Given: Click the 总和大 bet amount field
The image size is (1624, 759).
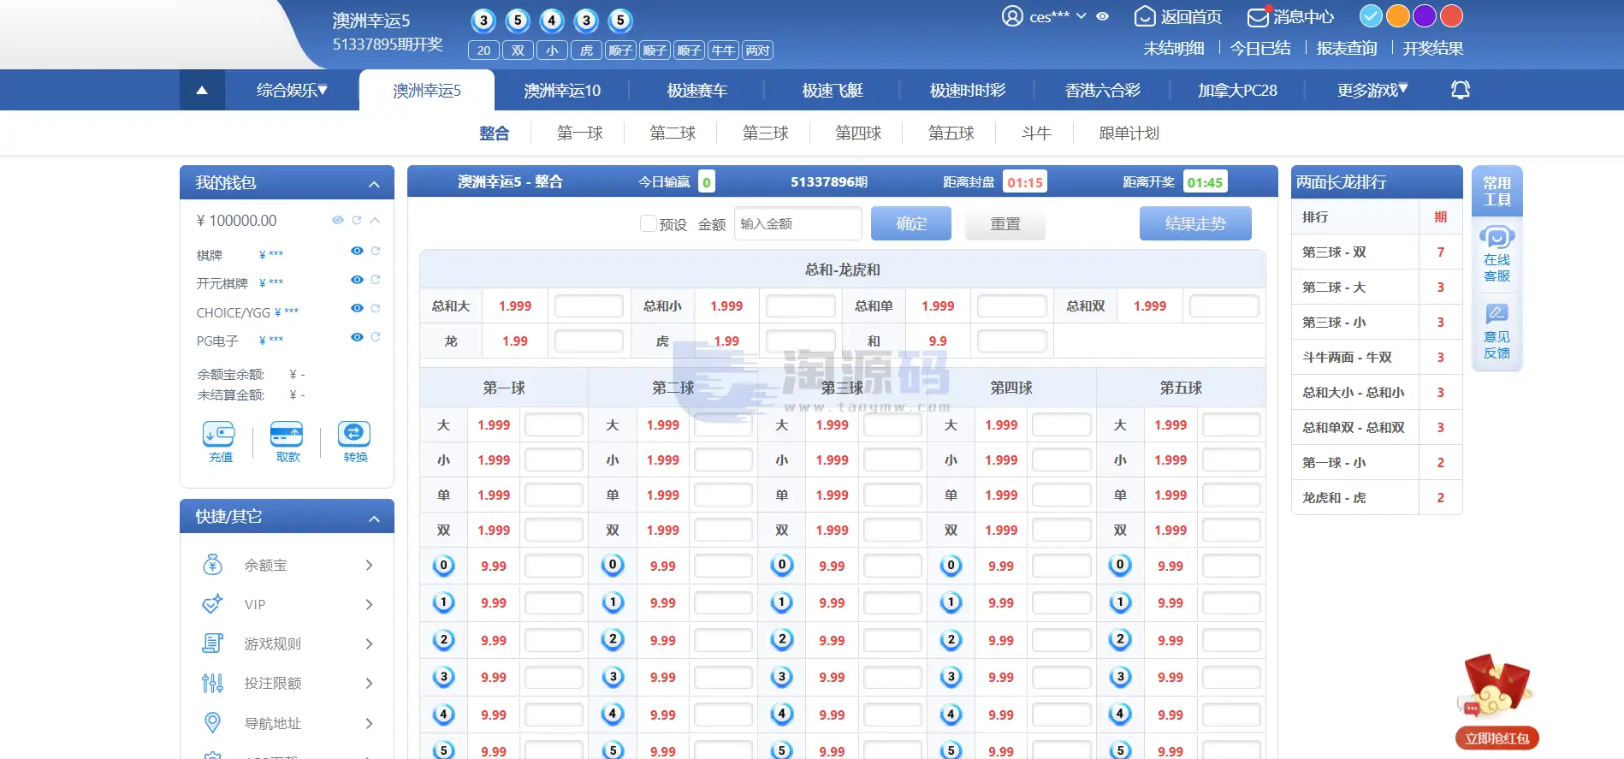Looking at the screenshot, I should 589,305.
